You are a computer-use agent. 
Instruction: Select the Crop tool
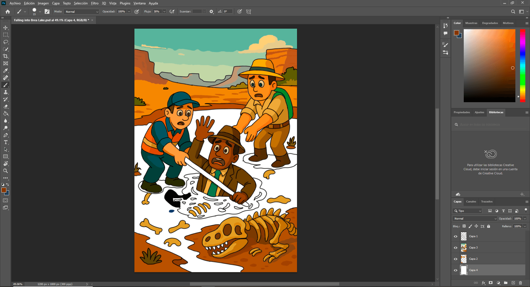tap(6, 56)
